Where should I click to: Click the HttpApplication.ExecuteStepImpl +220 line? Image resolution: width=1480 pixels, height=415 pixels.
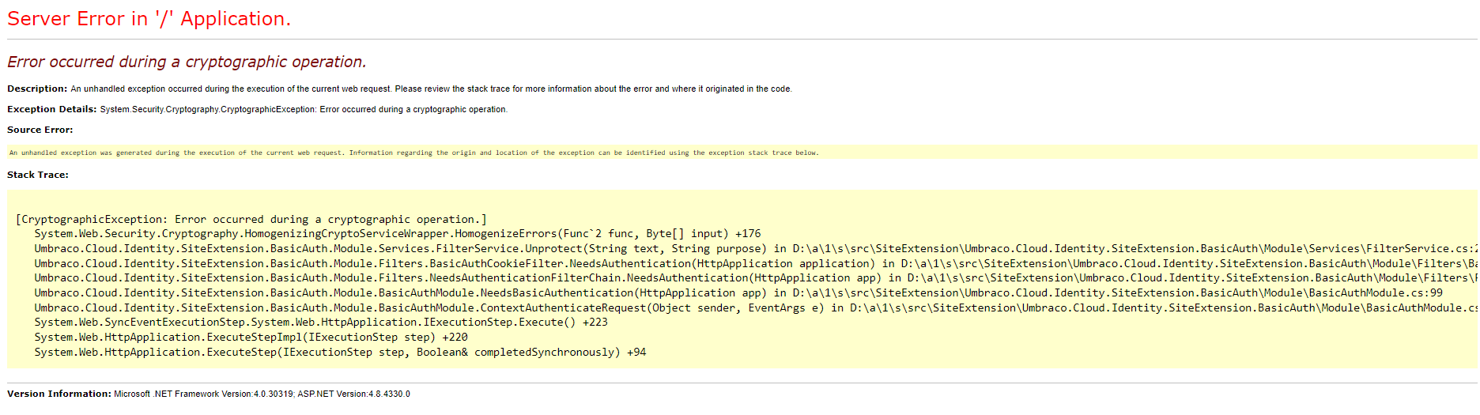coord(251,338)
